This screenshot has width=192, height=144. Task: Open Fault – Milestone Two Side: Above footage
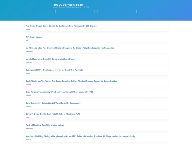[x=45, y=125]
